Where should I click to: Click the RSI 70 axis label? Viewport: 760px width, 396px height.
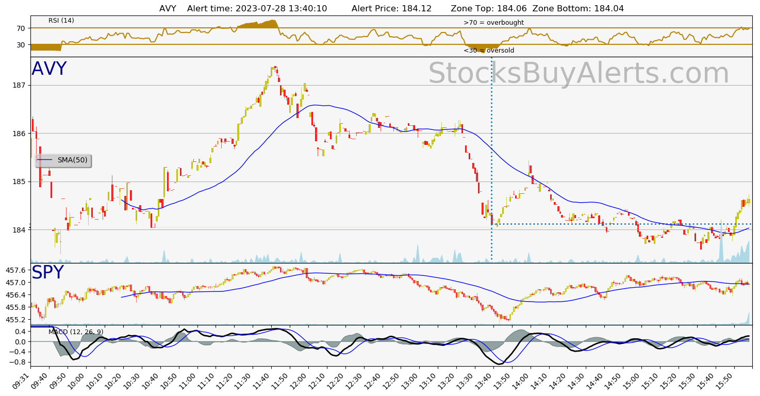21,28
